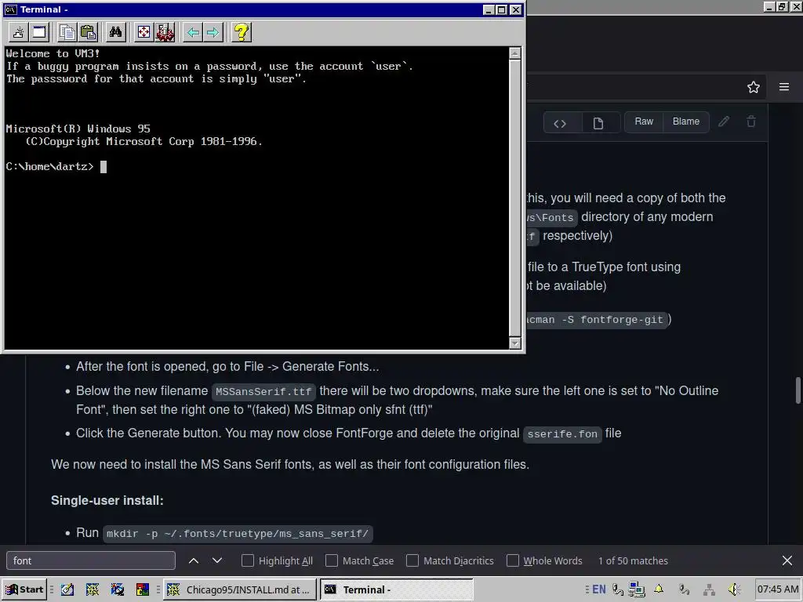Click the taskbar clock 07:45 AM
Viewport: 803px width, 602px height.
coord(778,589)
